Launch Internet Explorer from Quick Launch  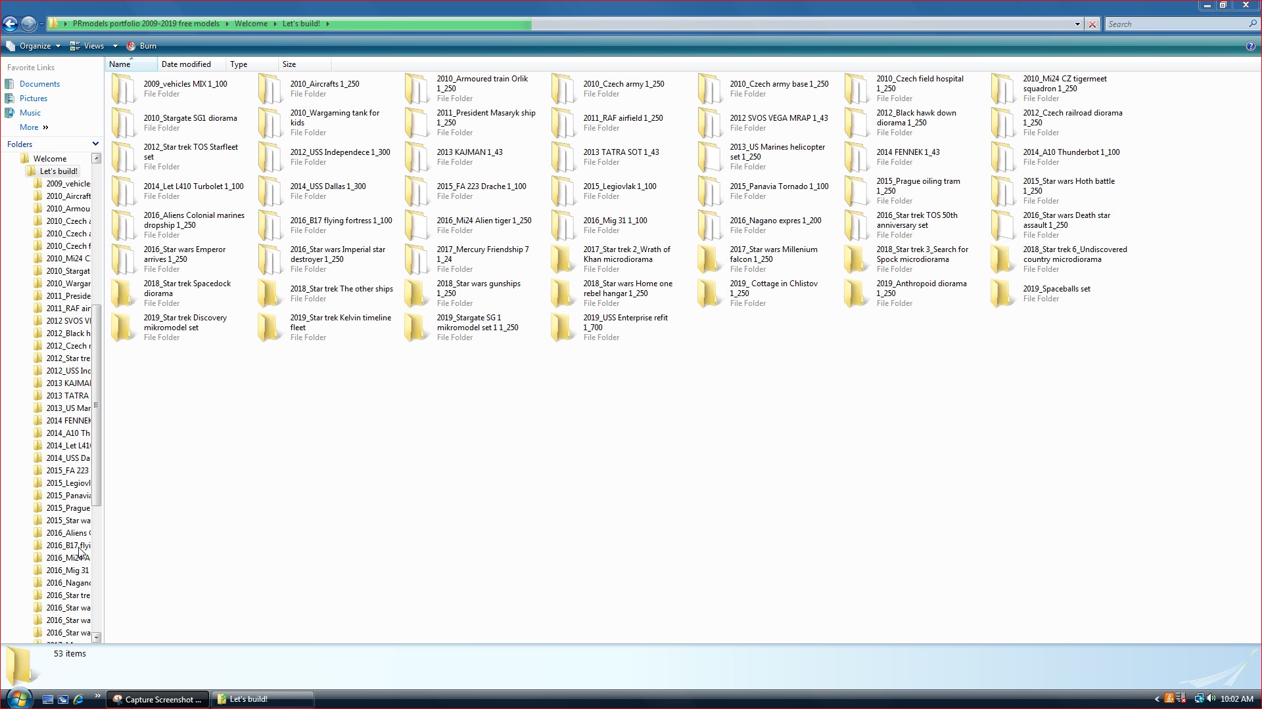(78, 699)
